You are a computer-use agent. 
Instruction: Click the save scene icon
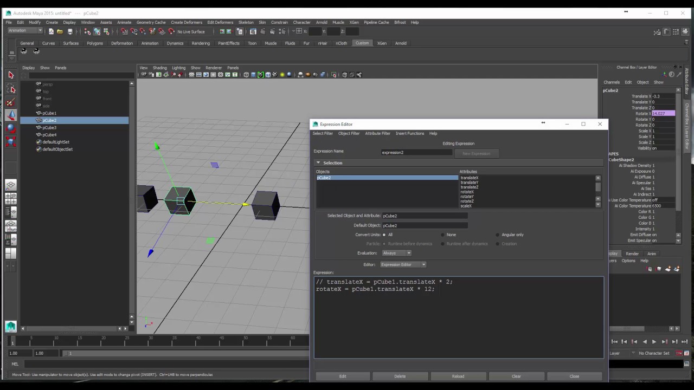pos(70,31)
